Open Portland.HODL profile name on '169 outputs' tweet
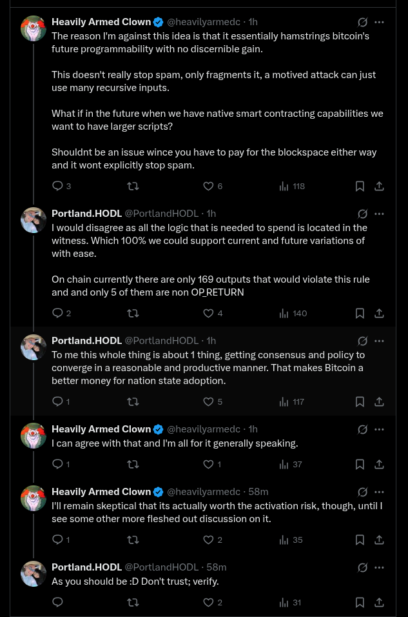 point(86,214)
